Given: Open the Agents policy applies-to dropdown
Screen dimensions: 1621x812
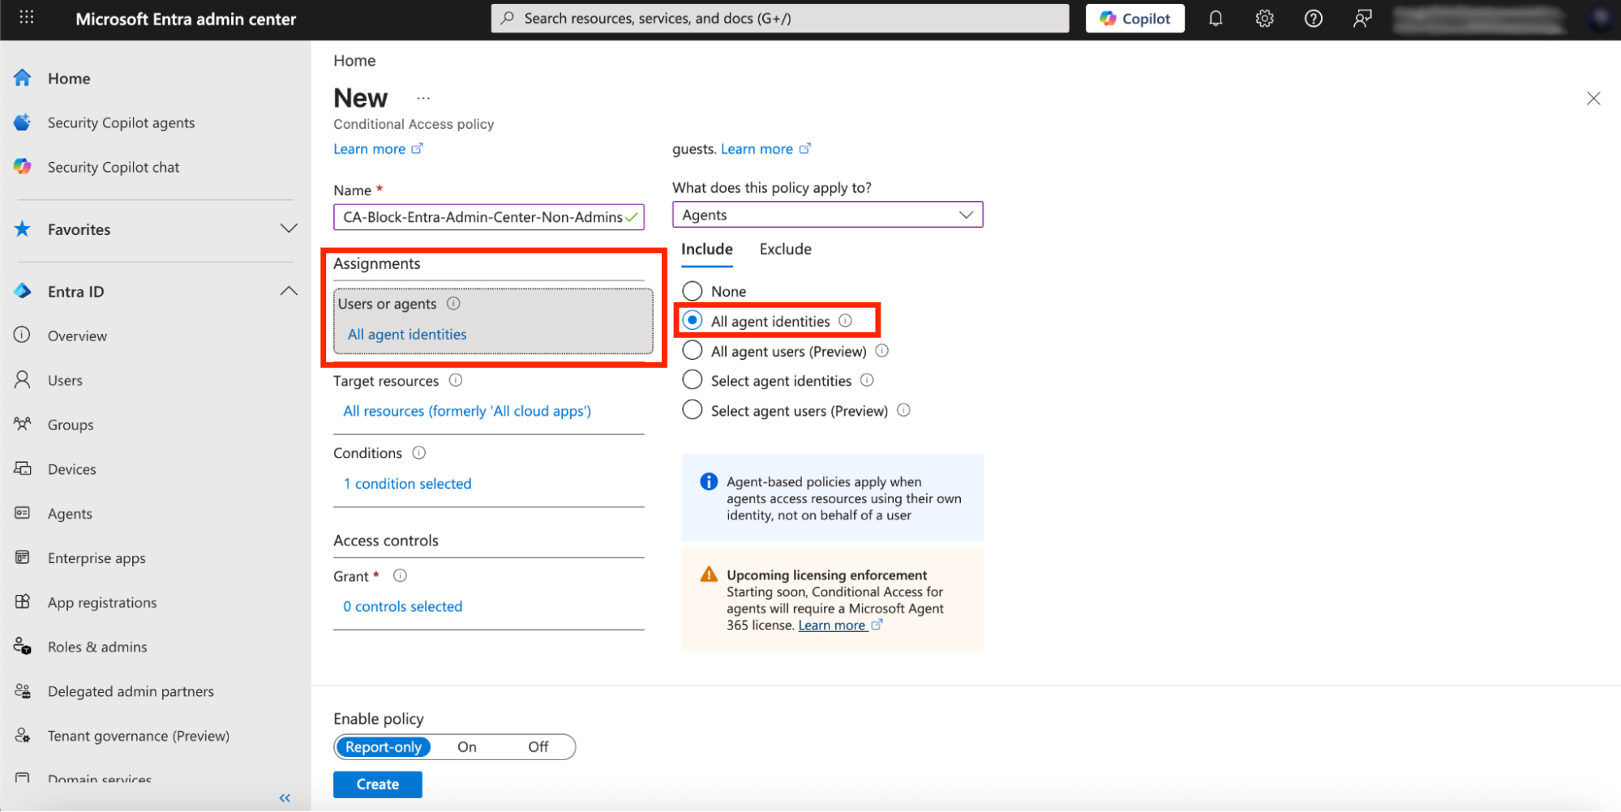Looking at the screenshot, I should pos(827,215).
